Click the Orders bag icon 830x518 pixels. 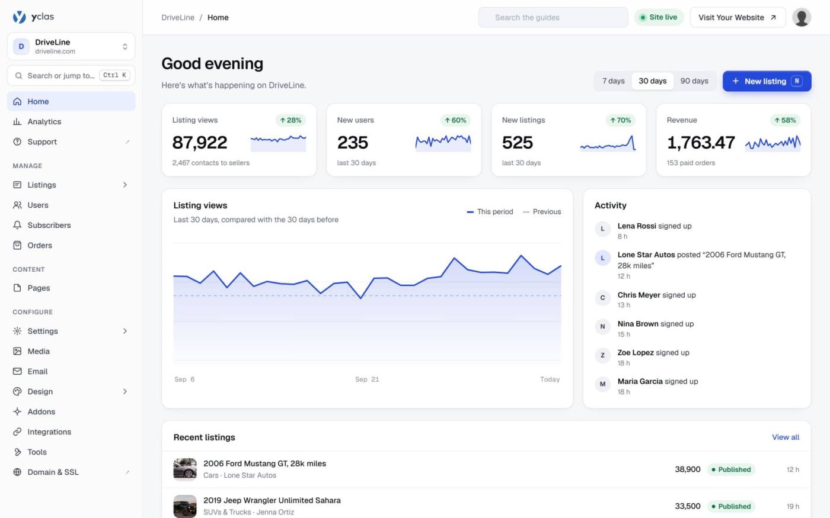[17, 245]
